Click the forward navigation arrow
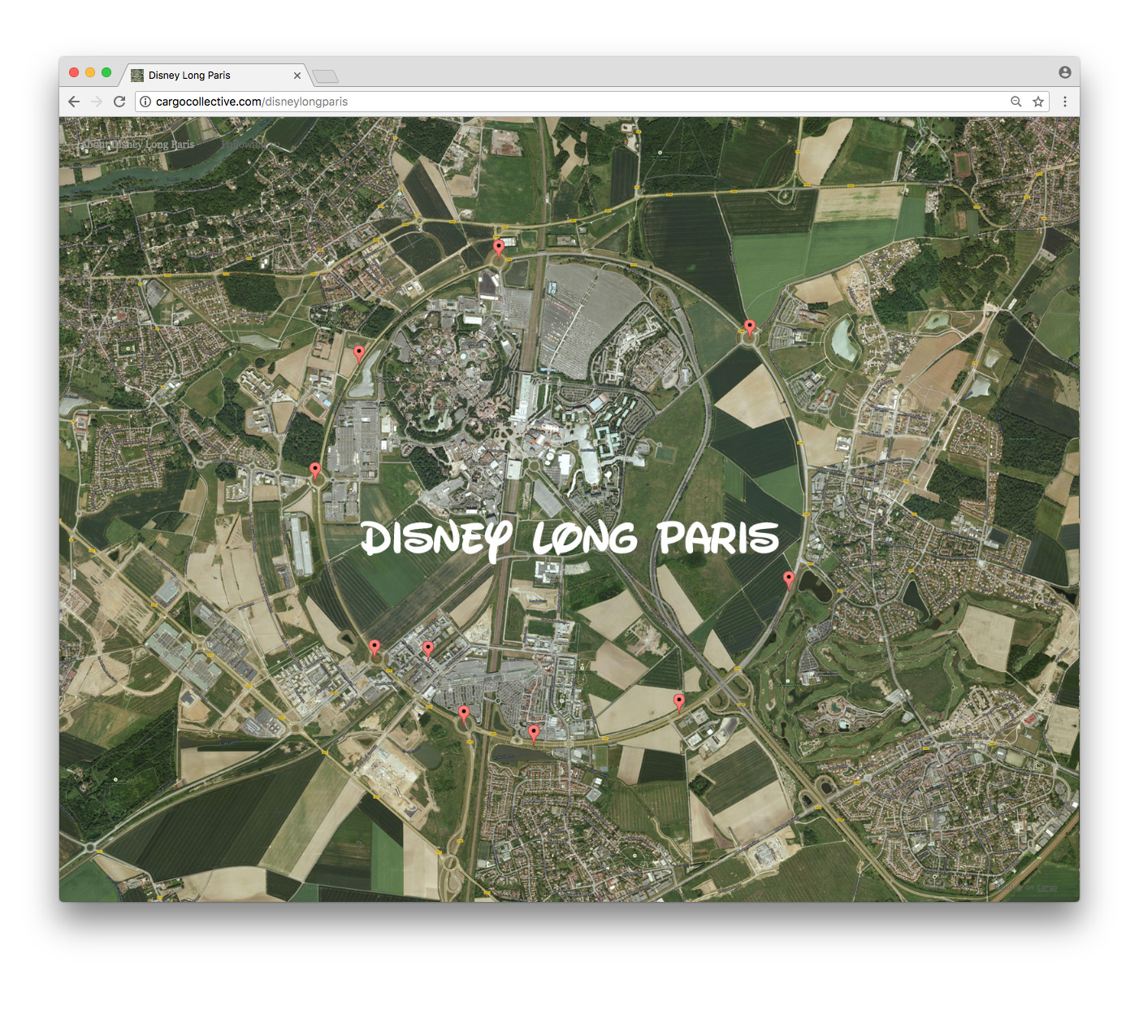The height and width of the screenshot is (1010, 1139). tap(97, 102)
